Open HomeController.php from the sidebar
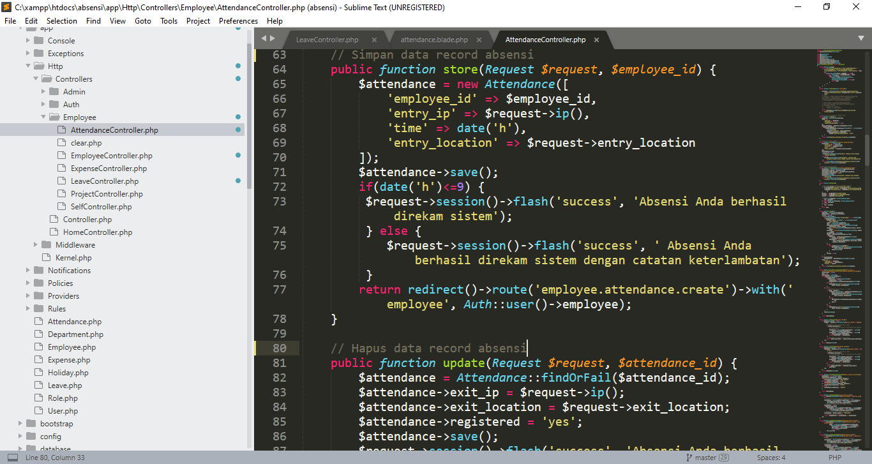The image size is (872, 464). pyautogui.click(x=98, y=232)
